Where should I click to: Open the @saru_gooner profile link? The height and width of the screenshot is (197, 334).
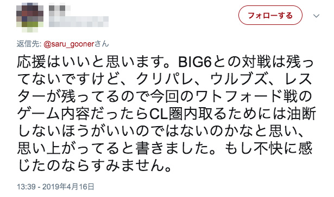[69, 44]
